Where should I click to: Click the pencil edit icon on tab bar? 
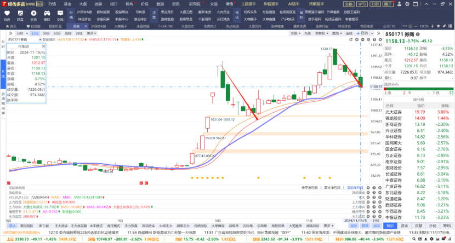(444, 26)
